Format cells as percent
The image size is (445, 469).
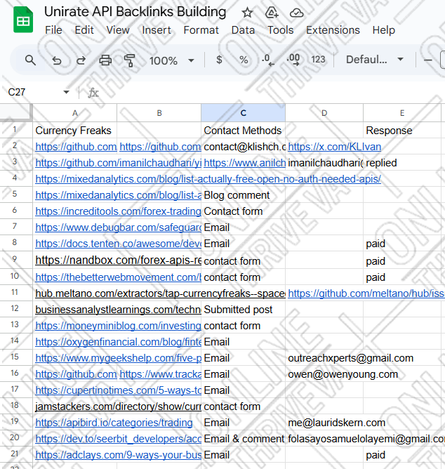[x=244, y=60]
